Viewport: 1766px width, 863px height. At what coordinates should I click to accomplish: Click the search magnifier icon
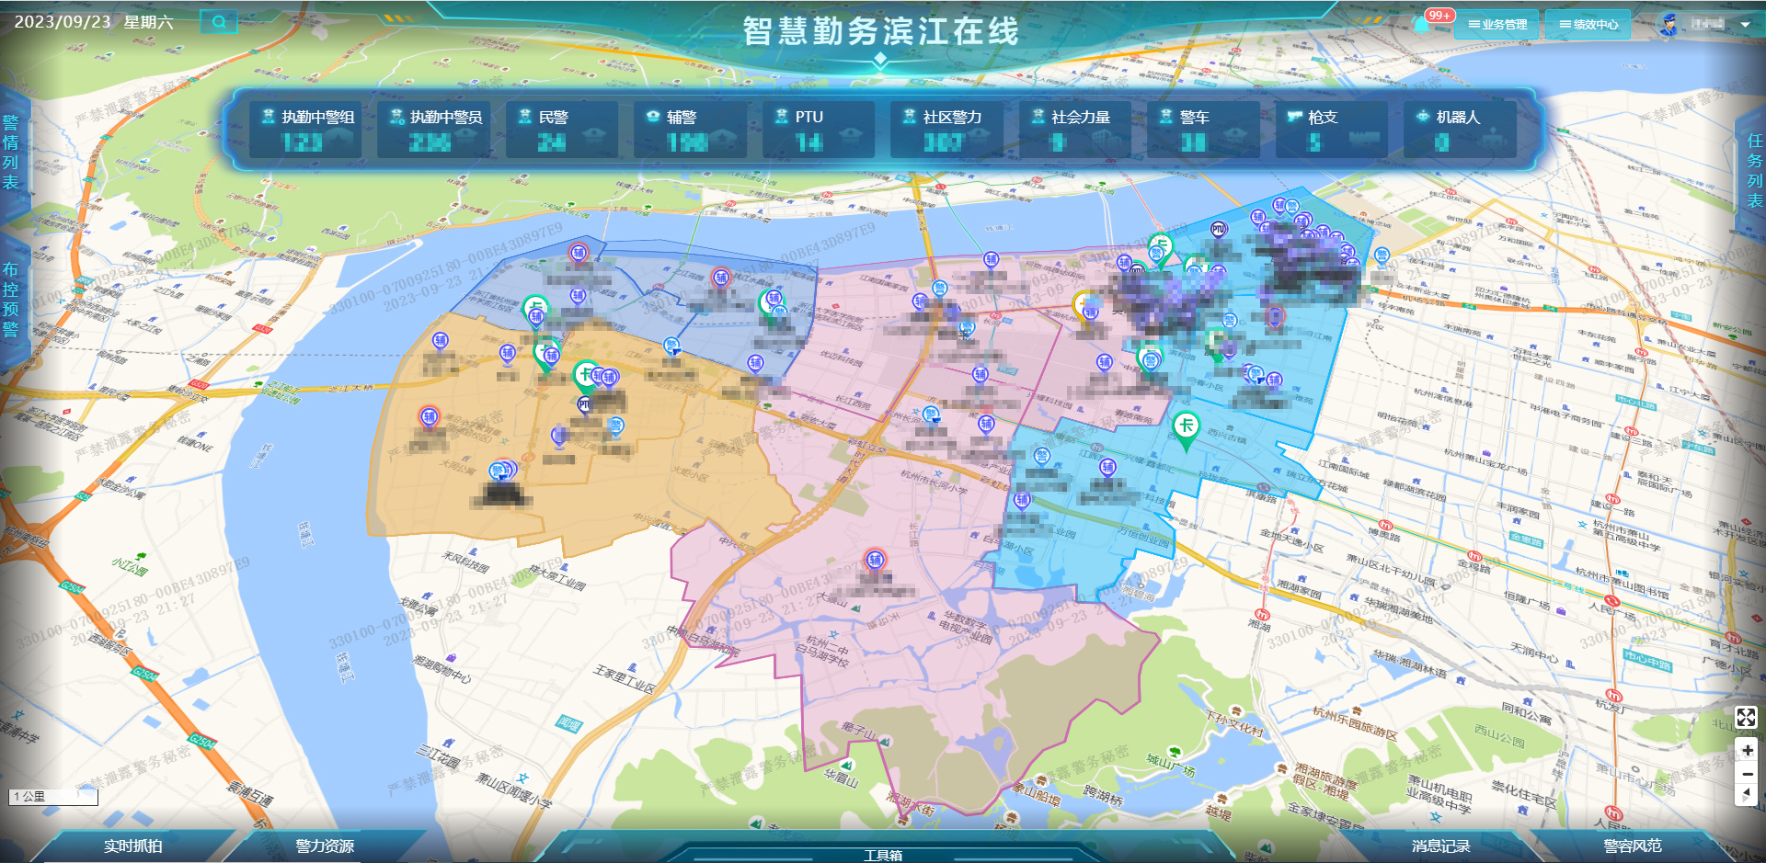[219, 22]
